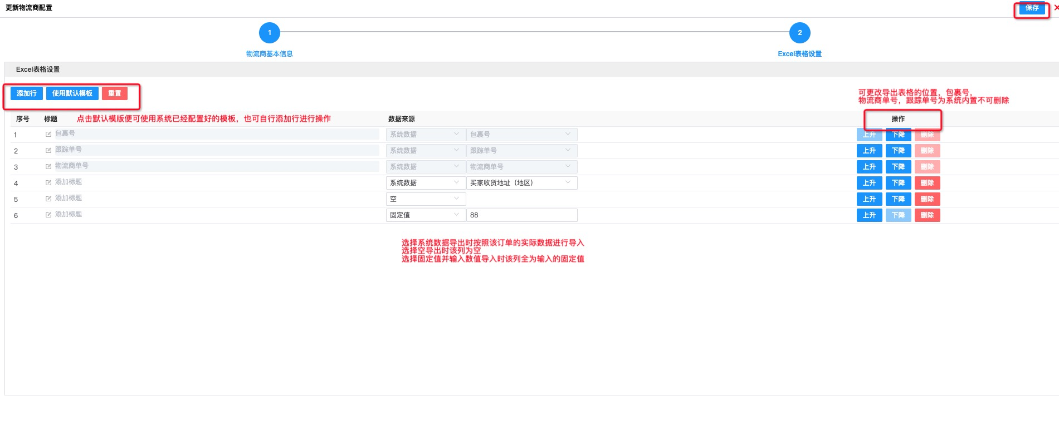Viewport: 1059px width, 431px height.
Task: Move row 2 跟踪单号 down with 下降
Action: (x=898, y=151)
